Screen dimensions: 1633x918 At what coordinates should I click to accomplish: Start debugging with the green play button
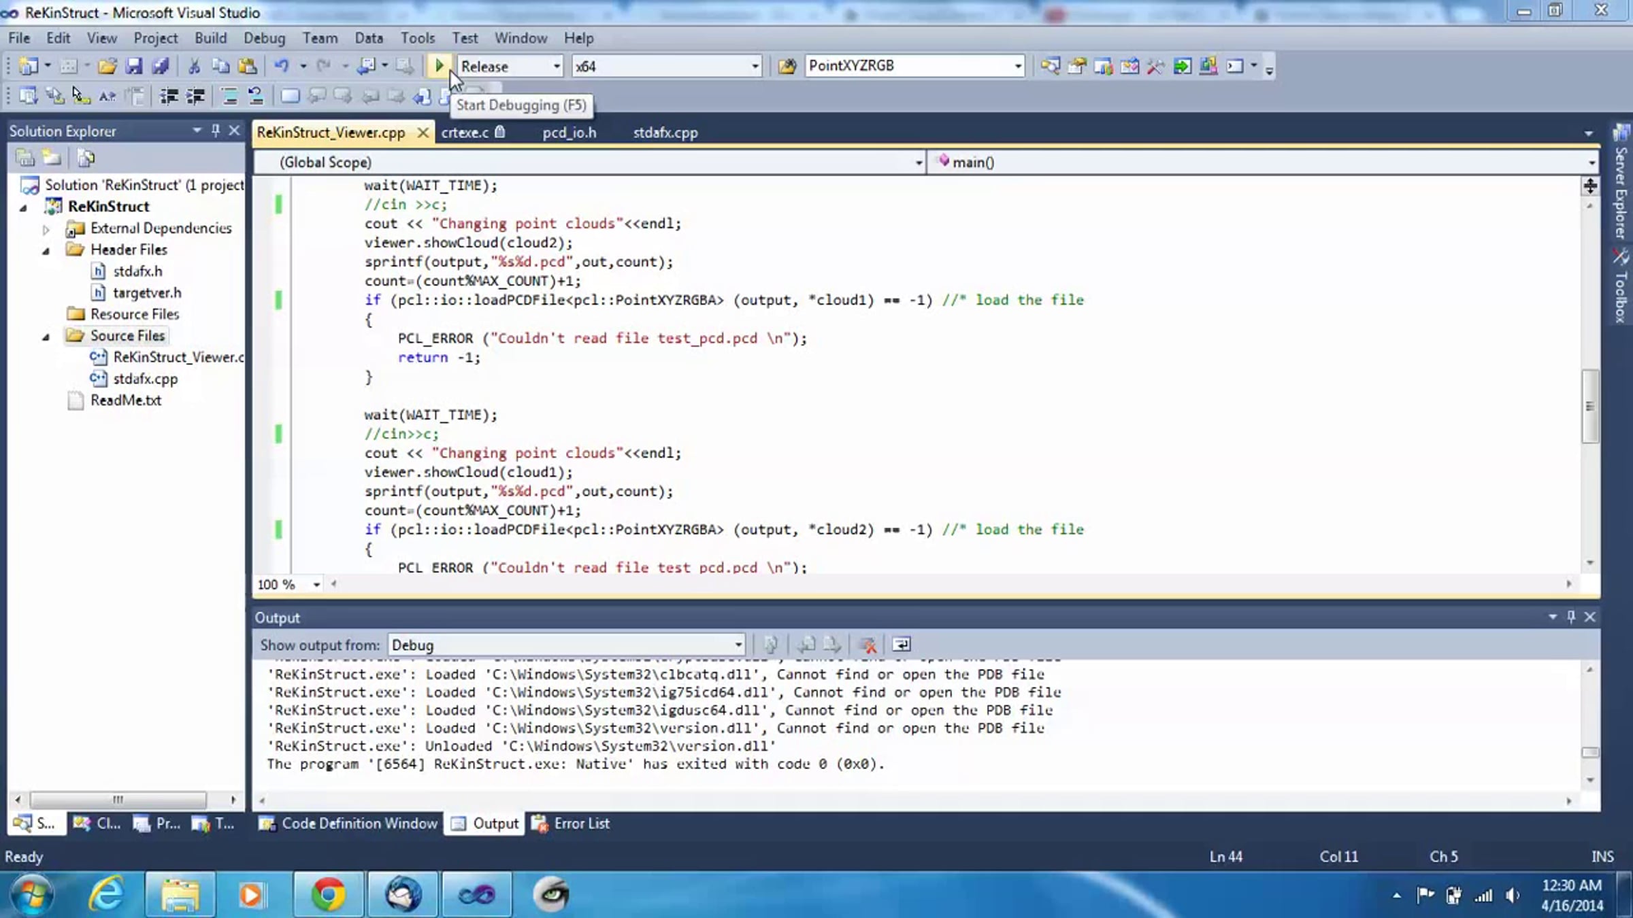tap(439, 66)
